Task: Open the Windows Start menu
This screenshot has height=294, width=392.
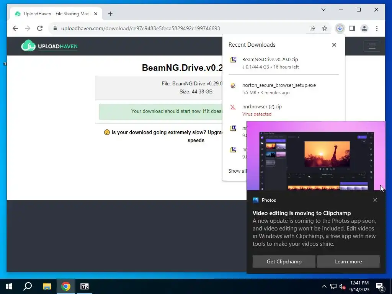Action: coord(9,286)
